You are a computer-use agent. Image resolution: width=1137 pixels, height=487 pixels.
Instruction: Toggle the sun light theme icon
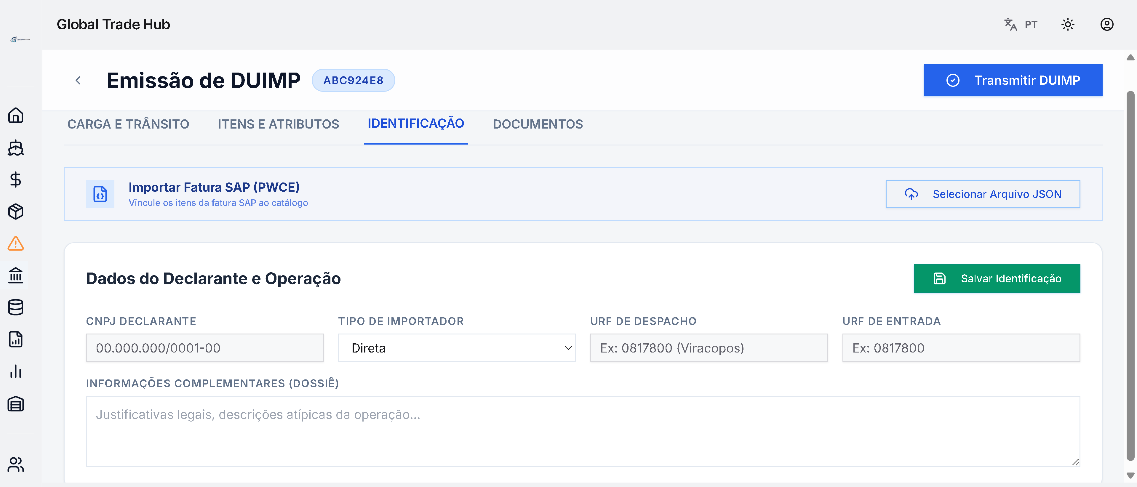[1068, 24]
